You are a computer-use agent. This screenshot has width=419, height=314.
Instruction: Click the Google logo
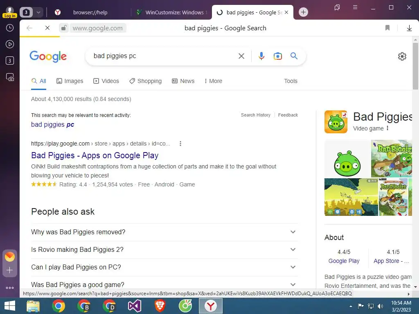(48, 56)
